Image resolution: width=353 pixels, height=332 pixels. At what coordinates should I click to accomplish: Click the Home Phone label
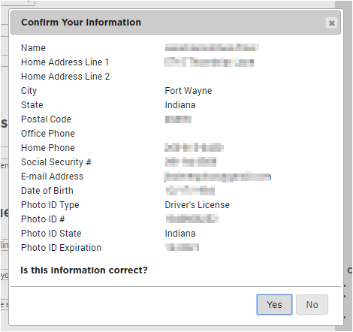coord(48,148)
